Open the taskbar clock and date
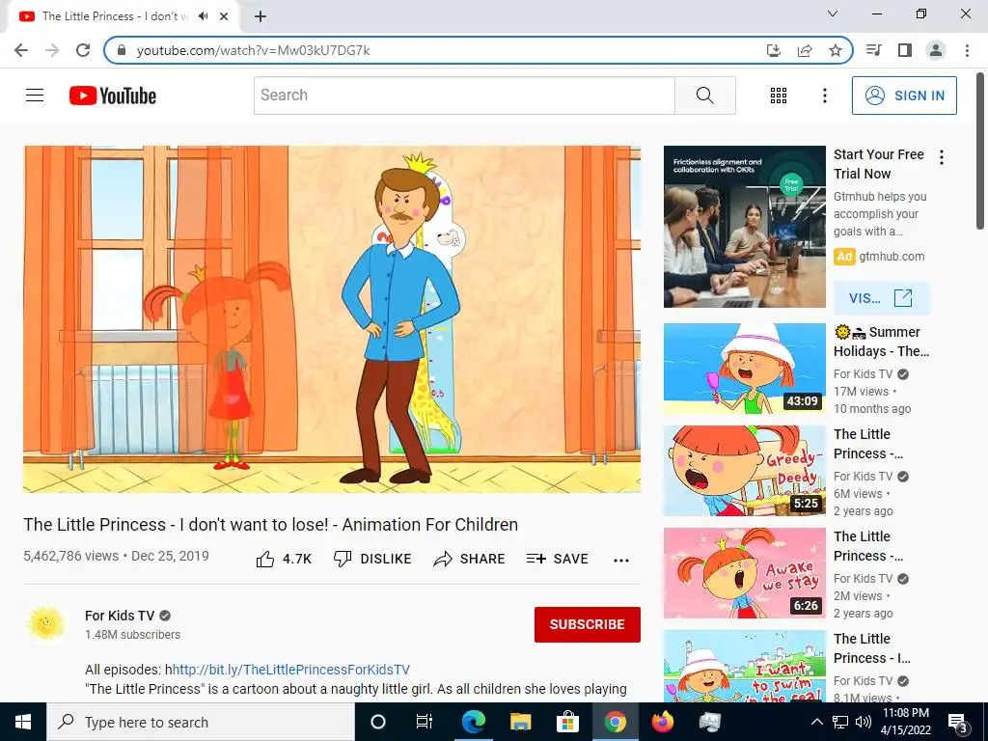Image resolution: width=988 pixels, height=741 pixels. coord(905,722)
